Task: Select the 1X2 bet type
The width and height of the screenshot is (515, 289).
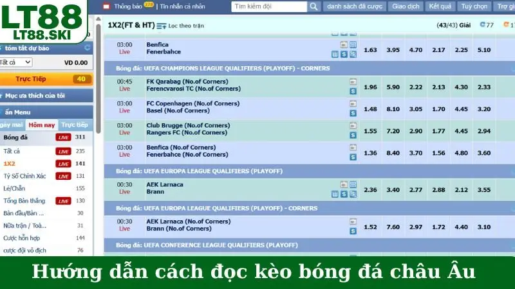Action: point(9,164)
